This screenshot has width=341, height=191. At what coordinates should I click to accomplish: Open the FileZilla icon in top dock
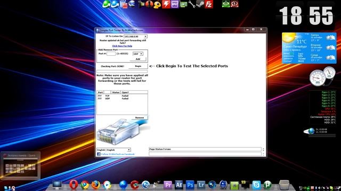(x=209, y=4)
